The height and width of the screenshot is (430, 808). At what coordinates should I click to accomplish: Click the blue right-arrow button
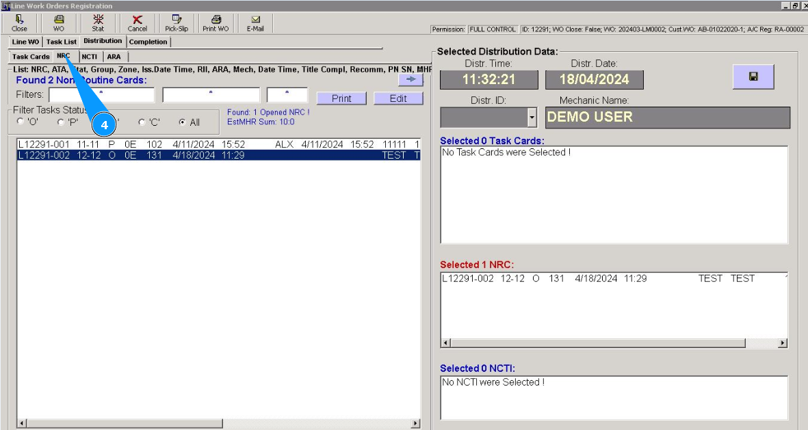410,79
